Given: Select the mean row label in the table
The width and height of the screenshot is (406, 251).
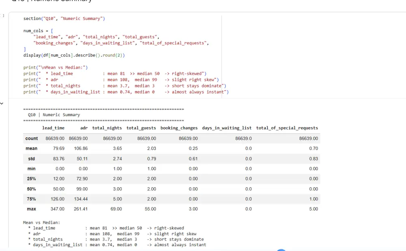Looking at the screenshot, I should point(32,148).
